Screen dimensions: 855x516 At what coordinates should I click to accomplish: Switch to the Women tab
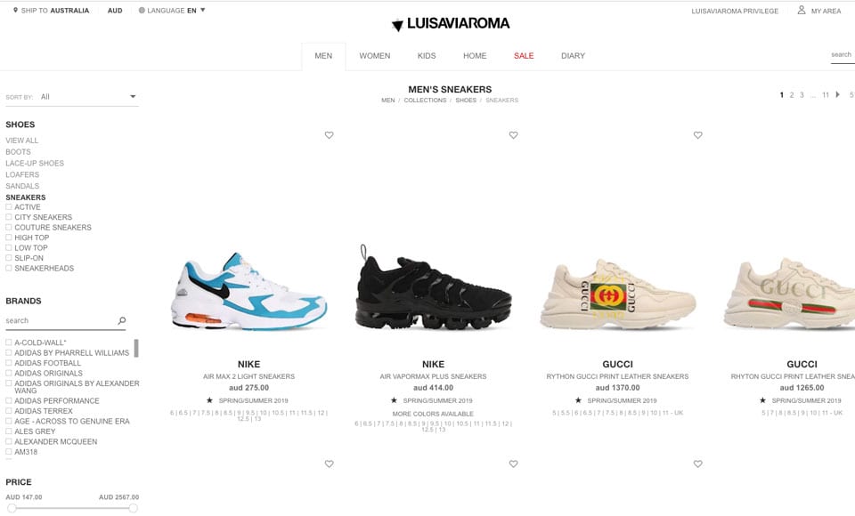click(x=375, y=55)
